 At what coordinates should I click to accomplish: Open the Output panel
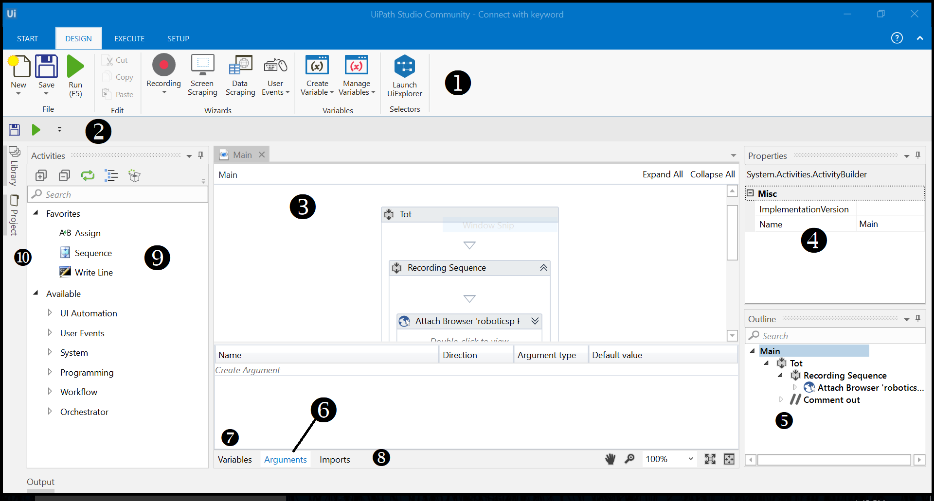click(40, 482)
